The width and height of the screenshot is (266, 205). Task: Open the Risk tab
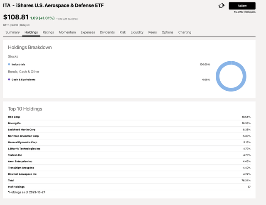pos(123,32)
